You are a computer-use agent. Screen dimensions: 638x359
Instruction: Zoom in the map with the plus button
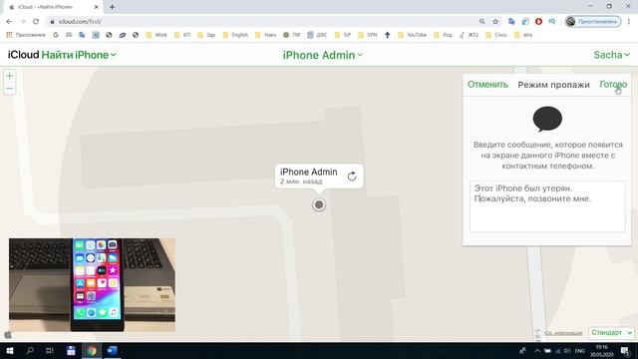(9, 76)
